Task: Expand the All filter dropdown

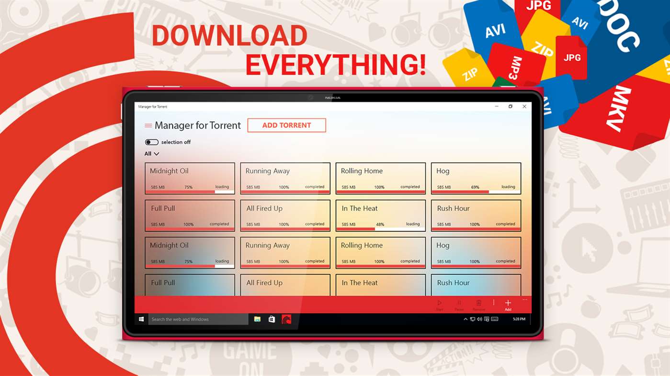Action: [x=152, y=154]
